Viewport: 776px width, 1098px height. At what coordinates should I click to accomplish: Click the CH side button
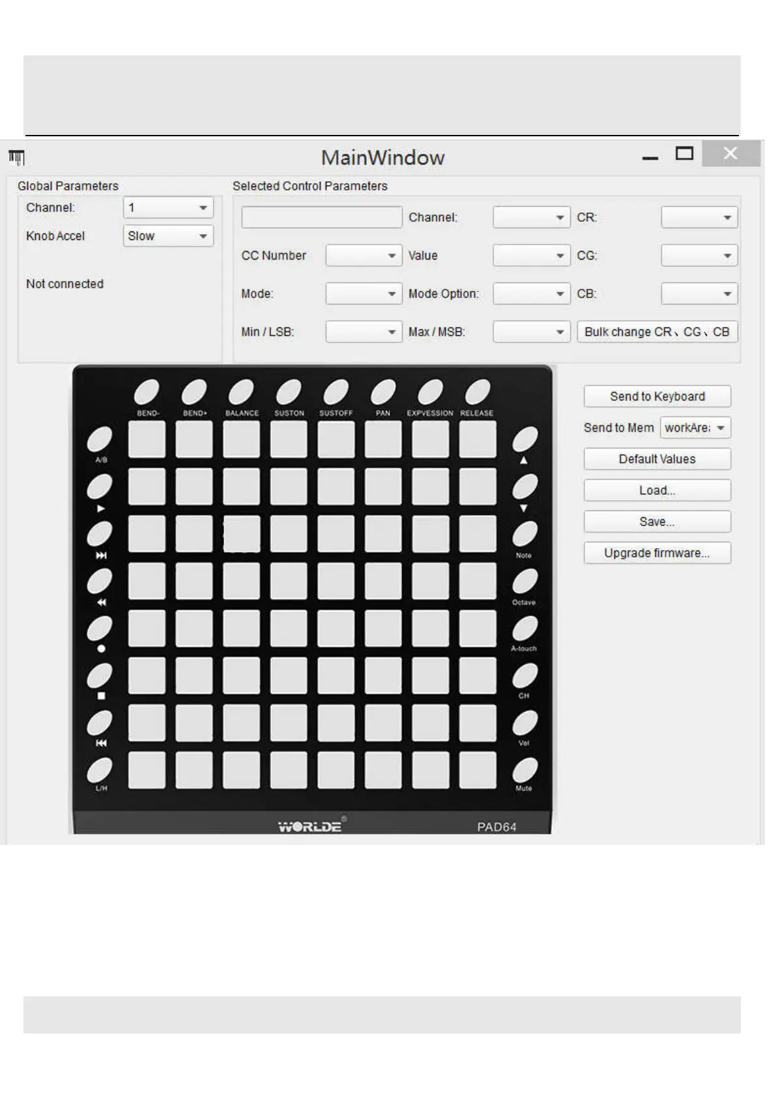[x=525, y=676]
